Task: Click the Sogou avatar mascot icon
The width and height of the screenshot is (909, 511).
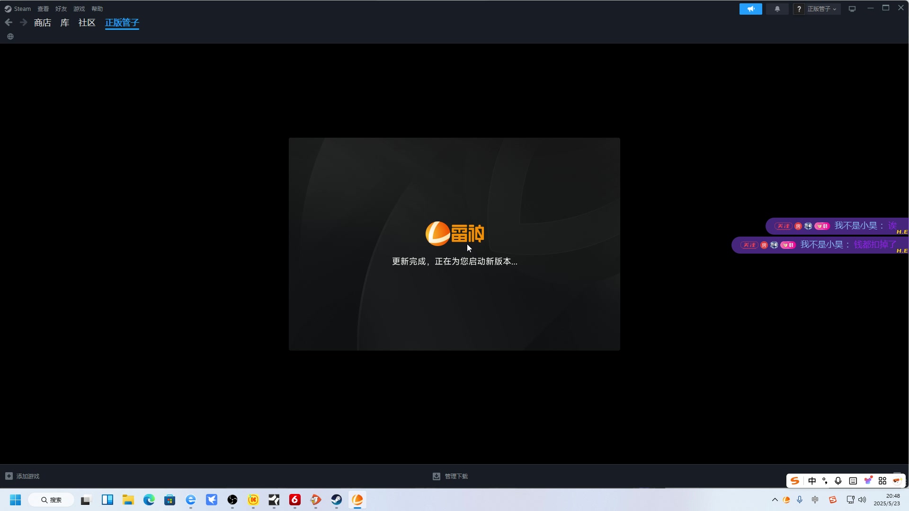Action: click(x=897, y=481)
